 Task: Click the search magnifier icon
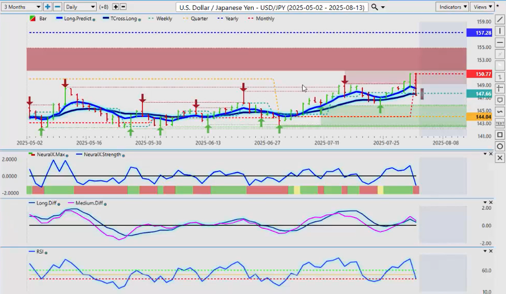[374, 7]
